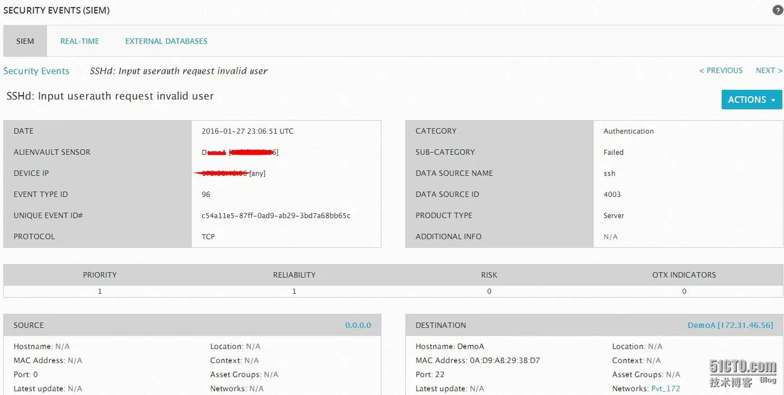Open the help question mark icon

(x=777, y=10)
